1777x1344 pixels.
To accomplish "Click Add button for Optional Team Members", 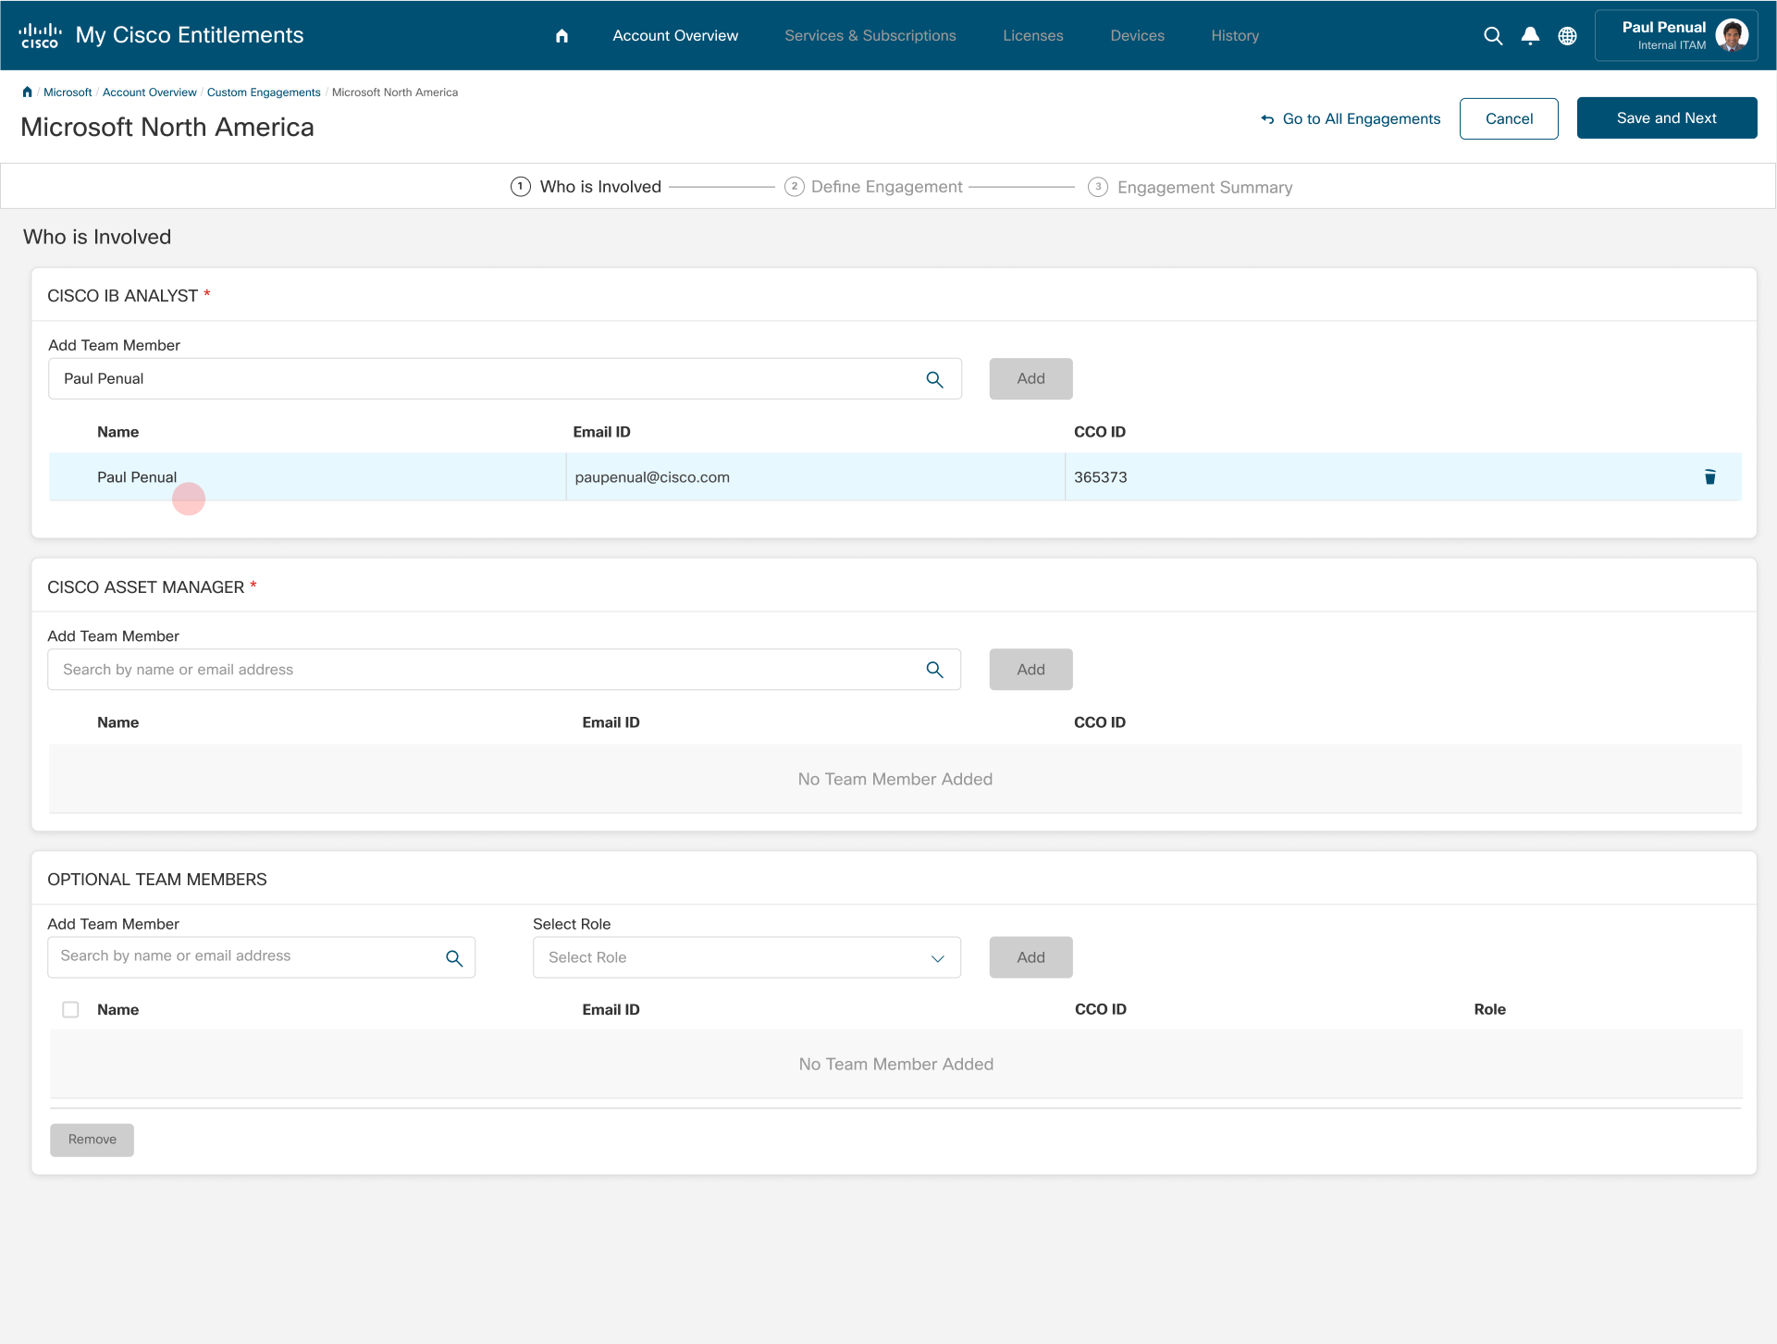I will coord(1030,957).
